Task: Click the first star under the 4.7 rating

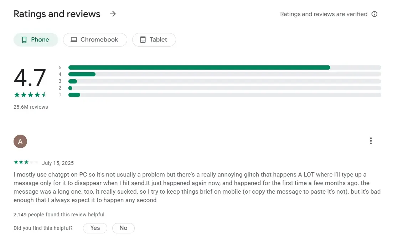Action: [x=16, y=94]
